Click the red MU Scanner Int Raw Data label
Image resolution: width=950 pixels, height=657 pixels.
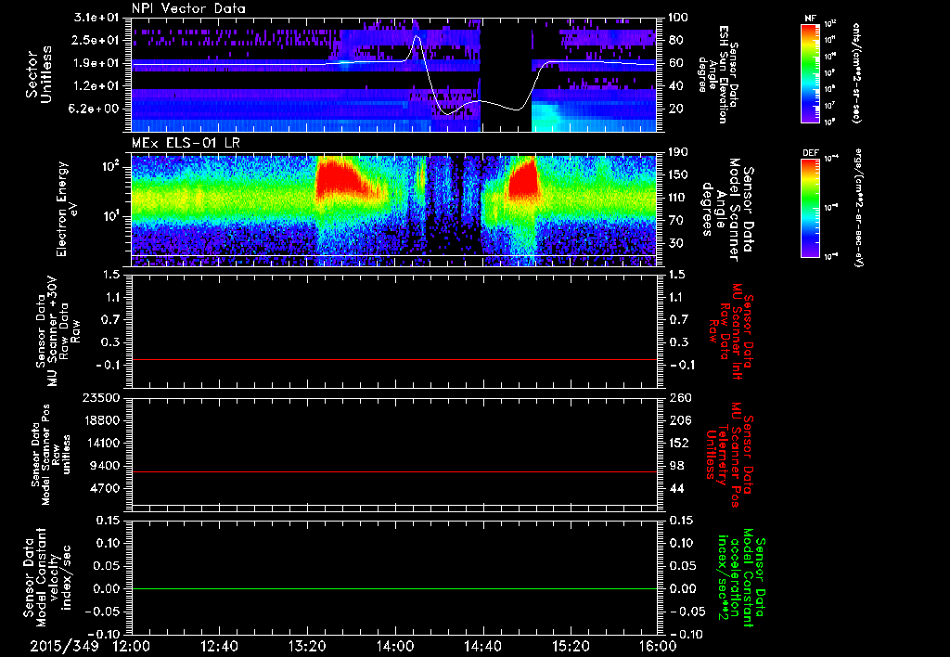[x=731, y=331]
